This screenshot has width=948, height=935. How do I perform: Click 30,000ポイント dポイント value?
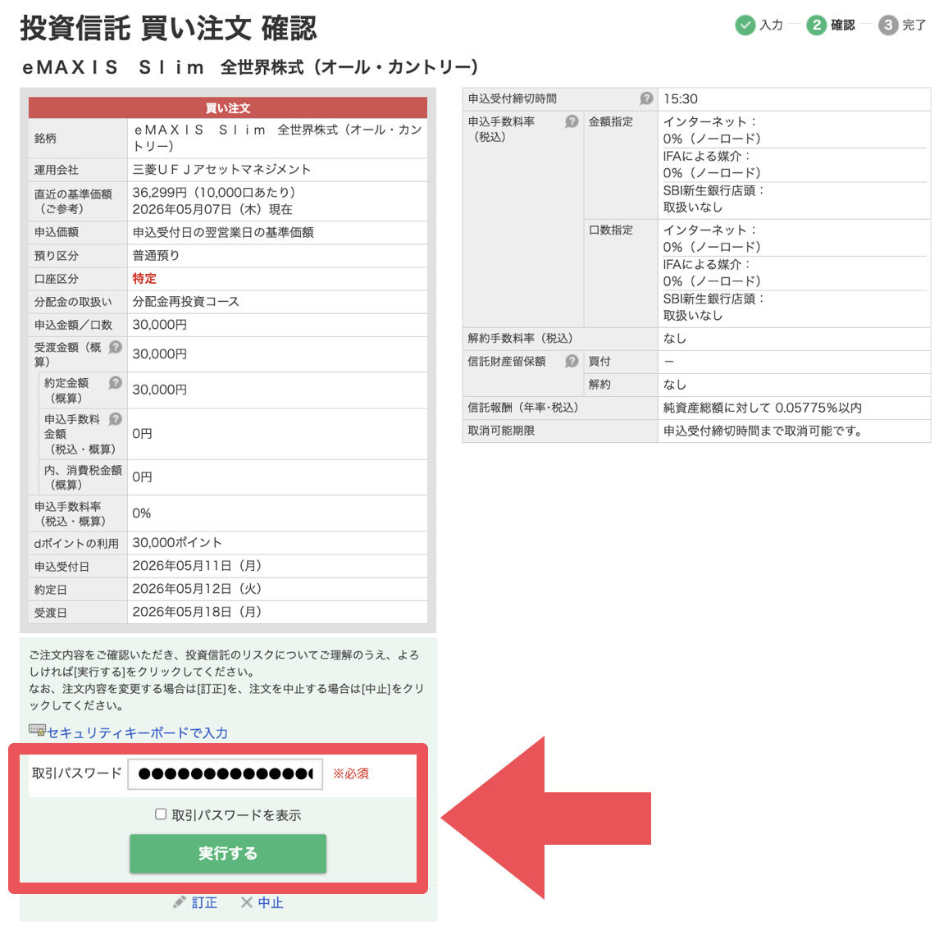177,542
